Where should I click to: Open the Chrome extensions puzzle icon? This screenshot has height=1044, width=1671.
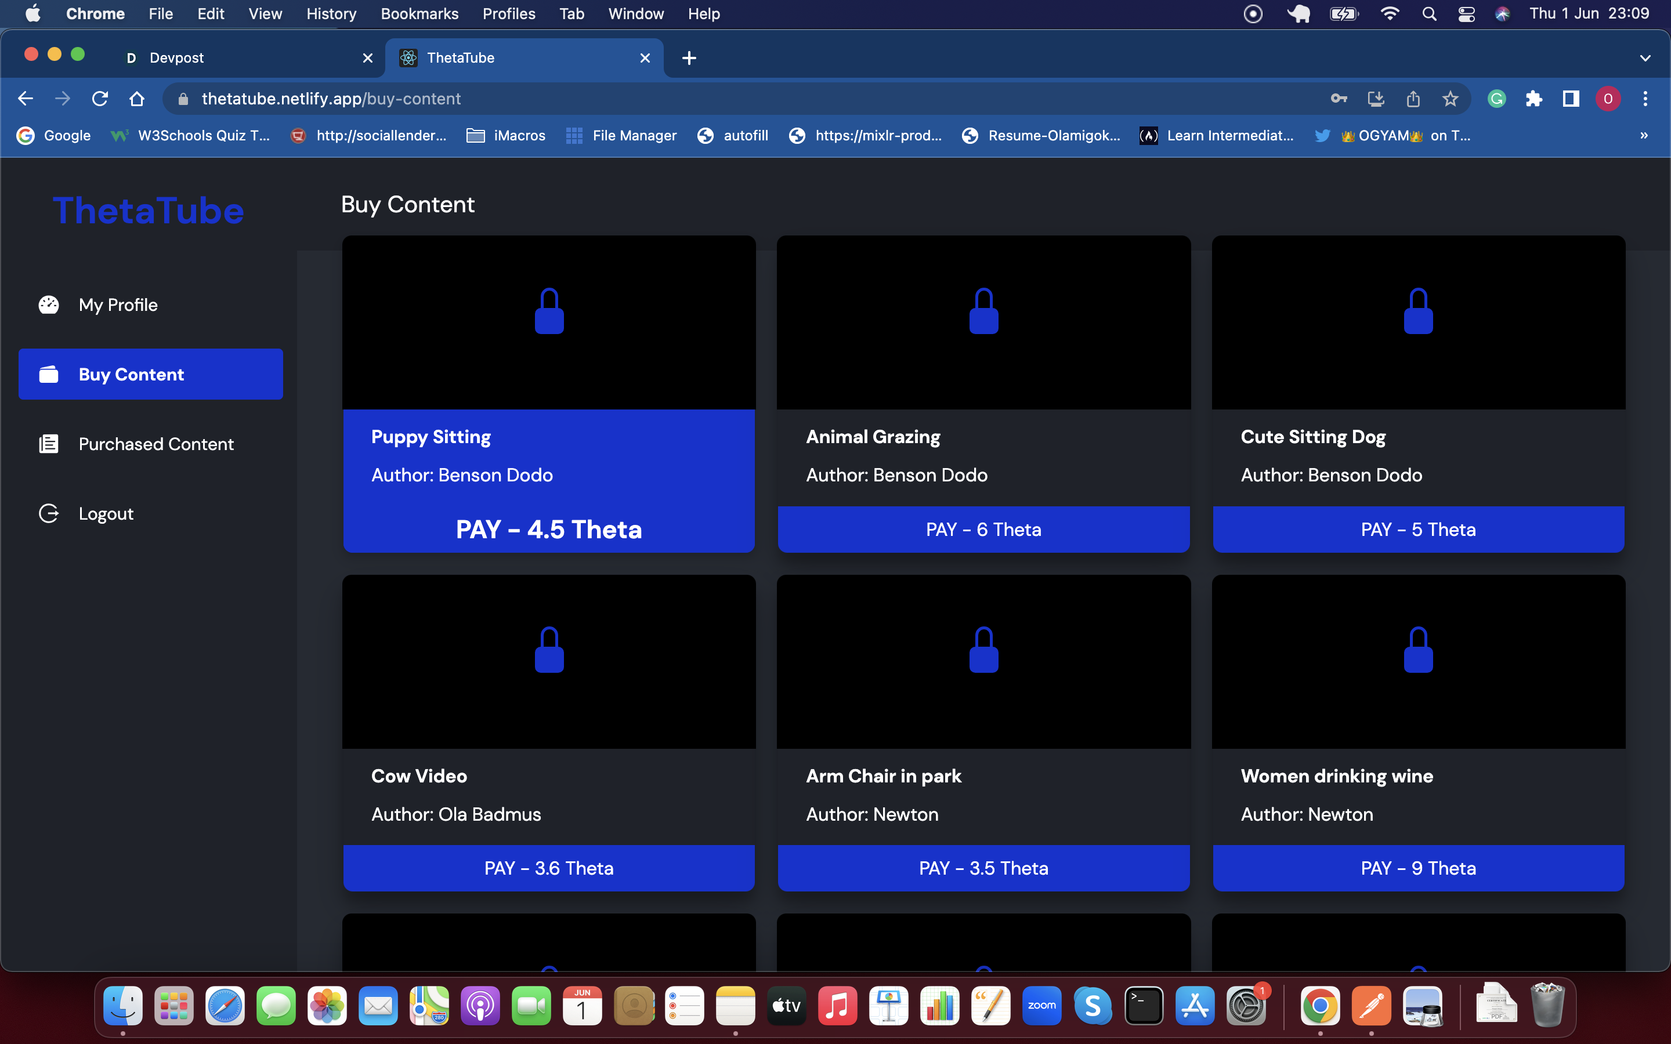(1533, 99)
